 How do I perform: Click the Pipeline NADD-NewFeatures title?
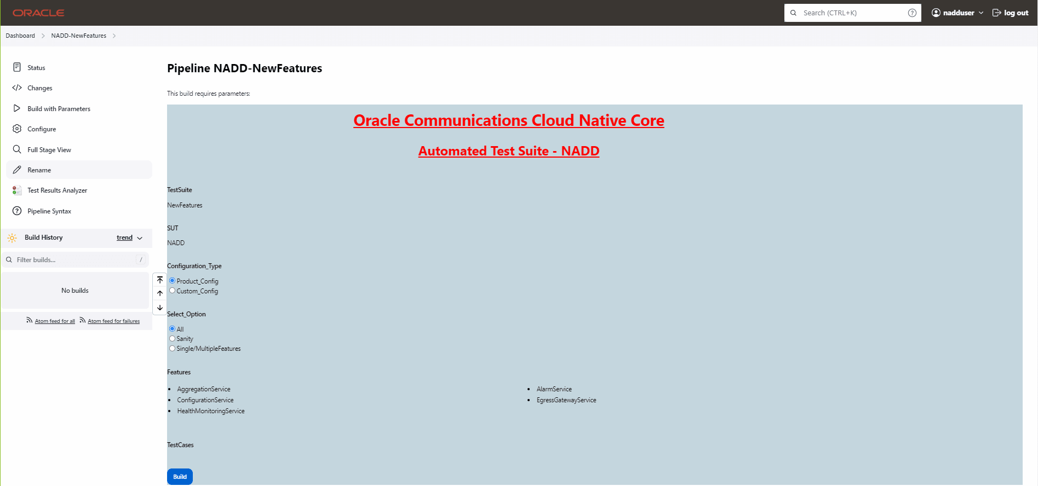click(x=244, y=68)
